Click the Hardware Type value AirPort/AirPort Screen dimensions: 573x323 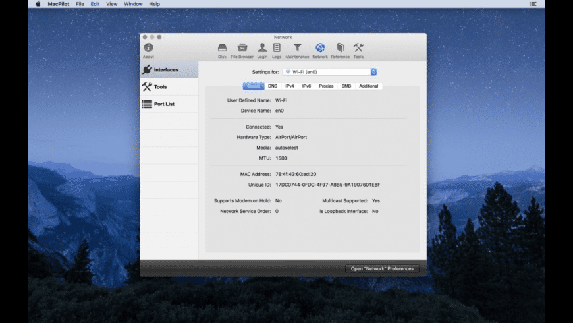[x=291, y=137]
